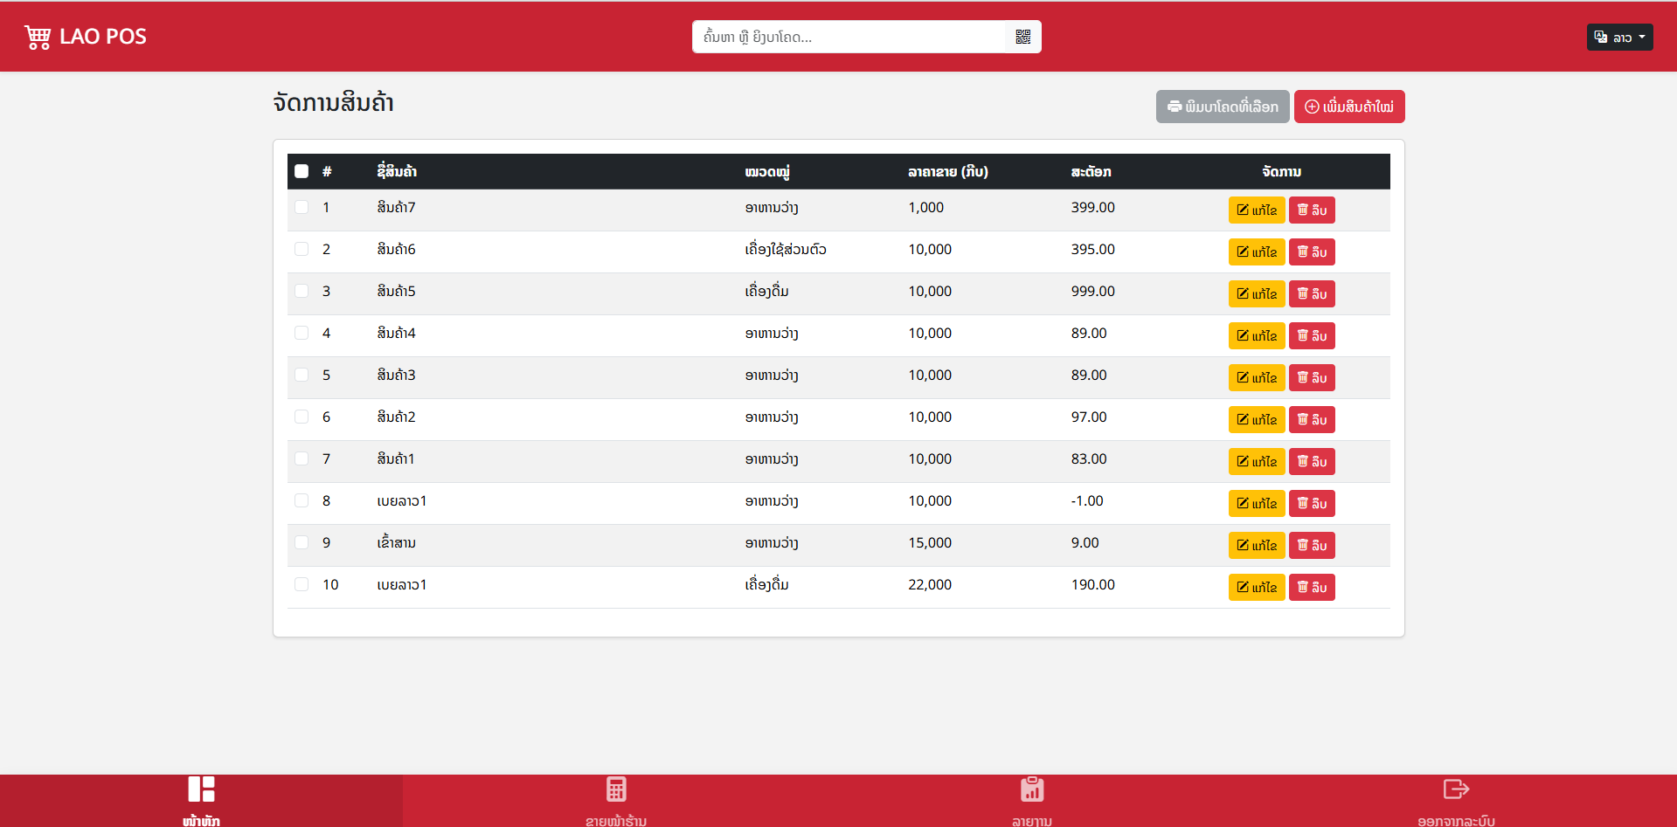The width and height of the screenshot is (1677, 827).
Task: Click the QR code scan icon
Action: tap(1022, 37)
